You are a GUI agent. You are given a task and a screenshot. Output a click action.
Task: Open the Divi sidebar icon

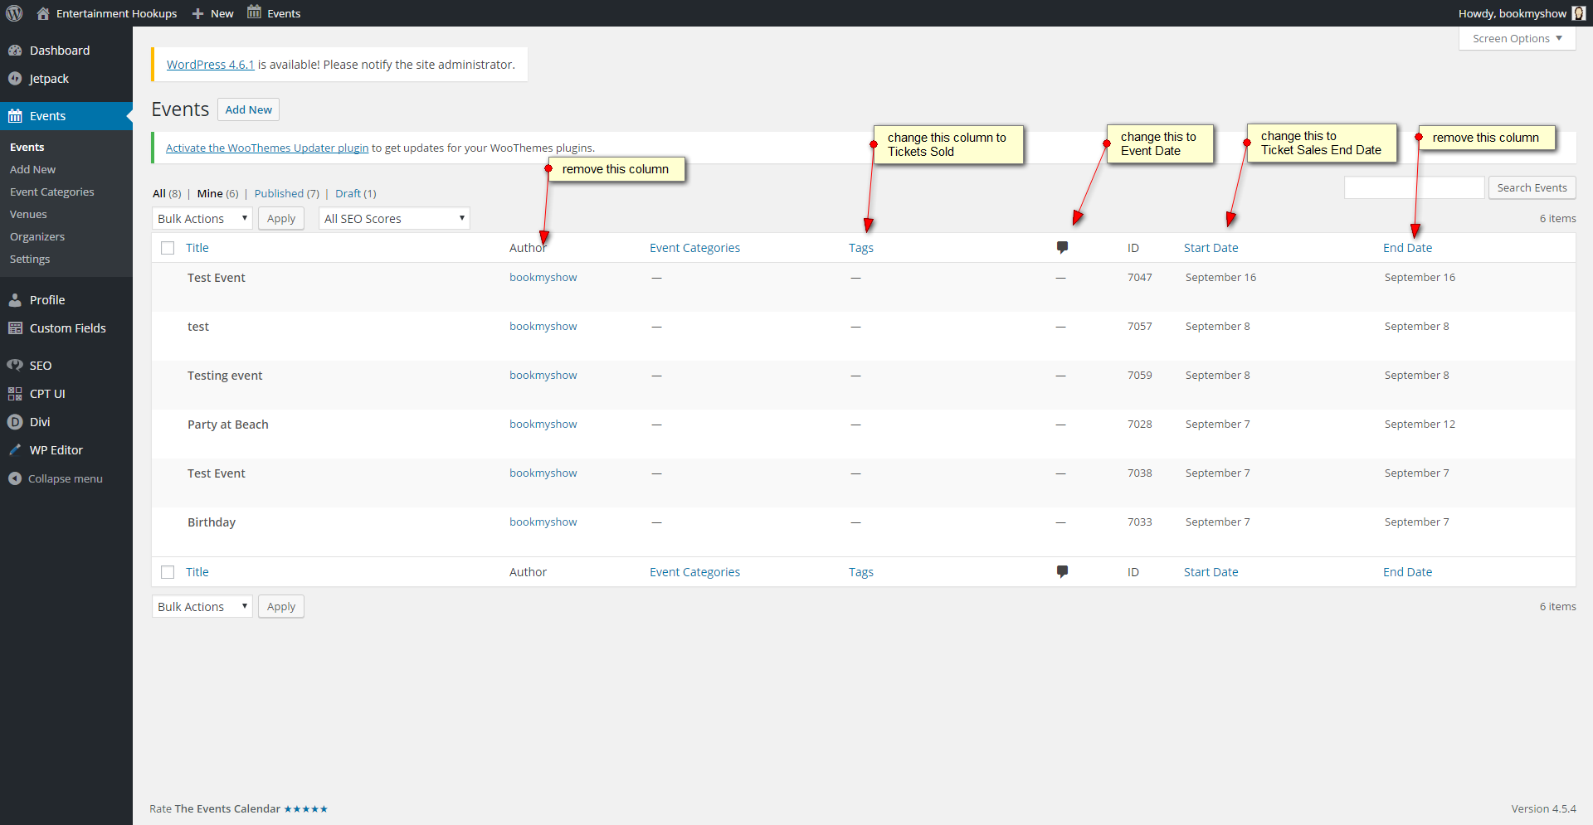click(15, 422)
